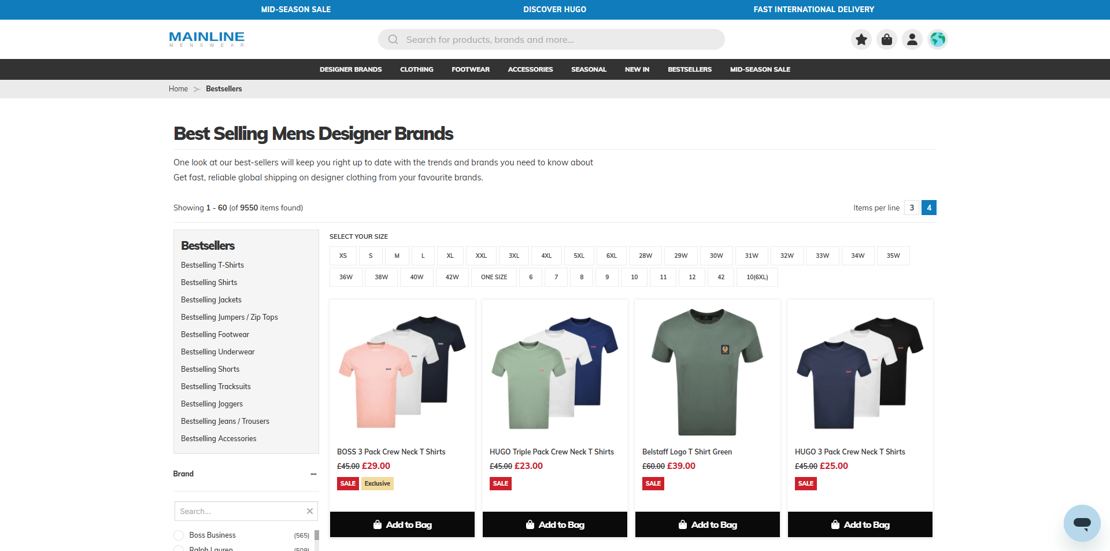Image resolution: width=1110 pixels, height=551 pixels.
Task: Click the search magnifier icon
Action: [x=393, y=39]
